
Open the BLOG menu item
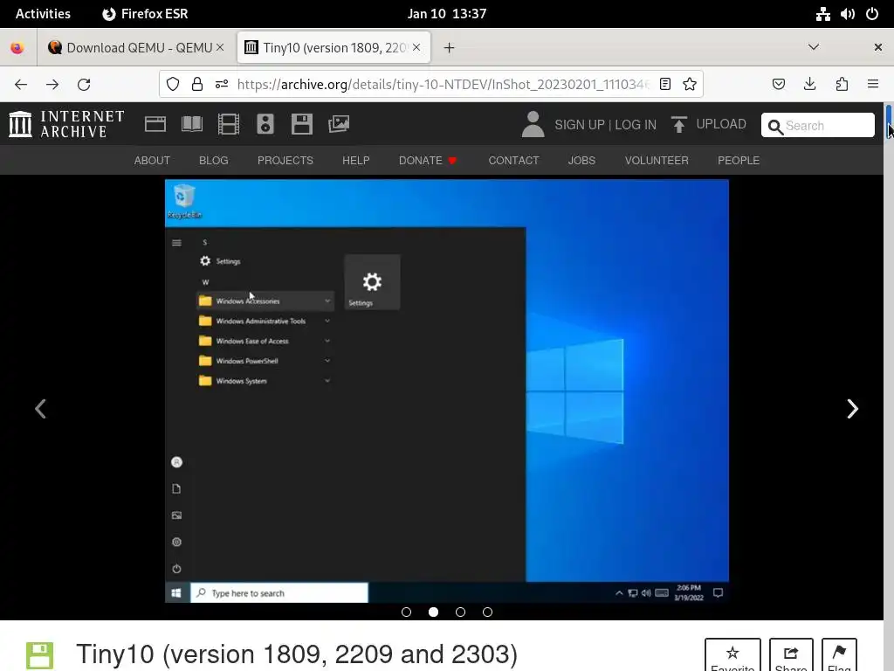pyautogui.click(x=214, y=161)
